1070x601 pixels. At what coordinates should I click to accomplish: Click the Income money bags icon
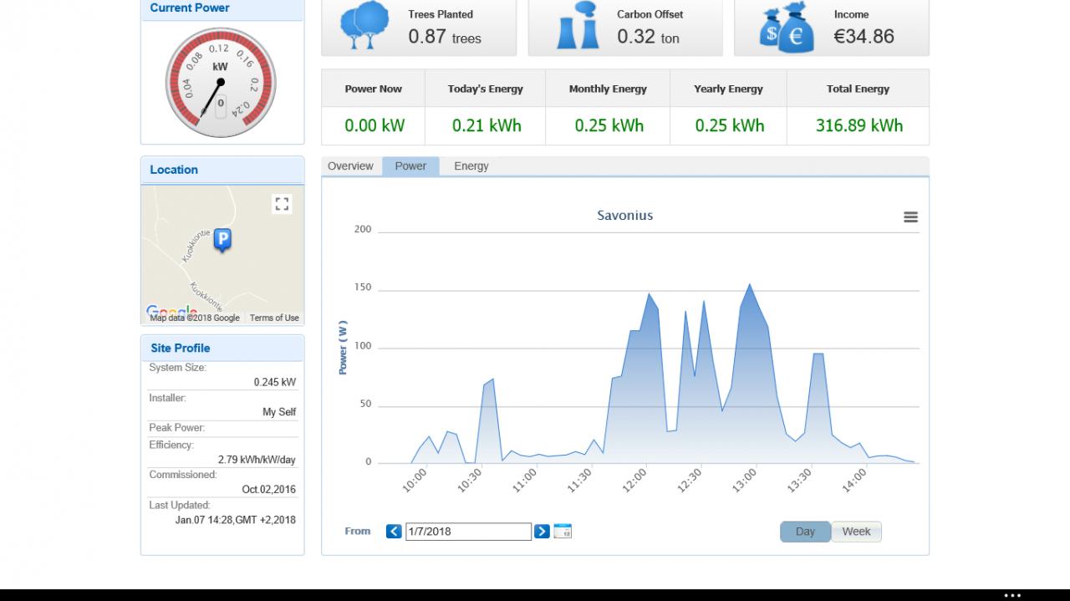click(786, 27)
